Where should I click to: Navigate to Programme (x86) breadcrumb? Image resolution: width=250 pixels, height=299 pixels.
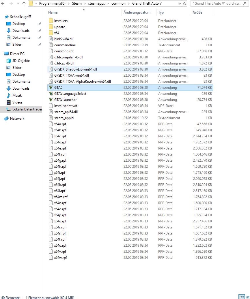click(52, 3)
